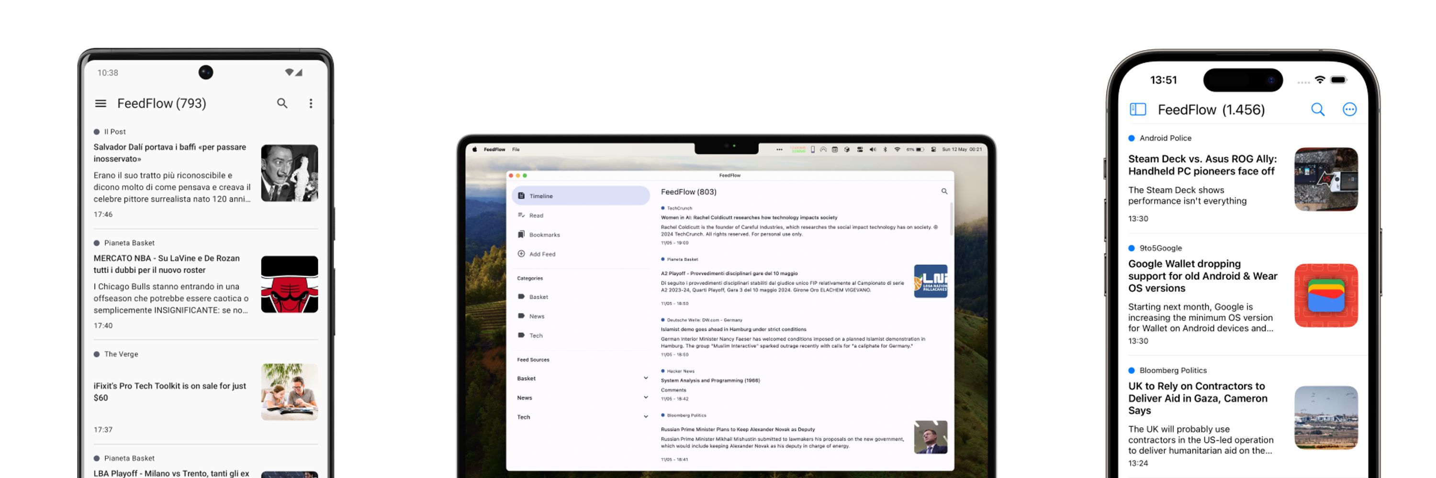Click the Read checkmark icon in sidebar
Screen dimensions: 1436x478
pyautogui.click(x=521, y=215)
